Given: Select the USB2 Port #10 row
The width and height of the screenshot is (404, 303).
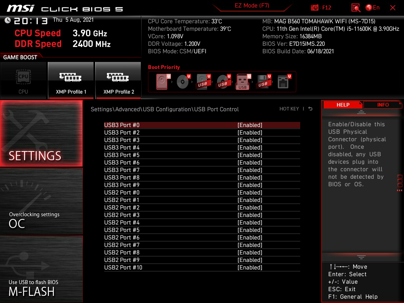Looking at the screenshot, I should click(x=202, y=267).
